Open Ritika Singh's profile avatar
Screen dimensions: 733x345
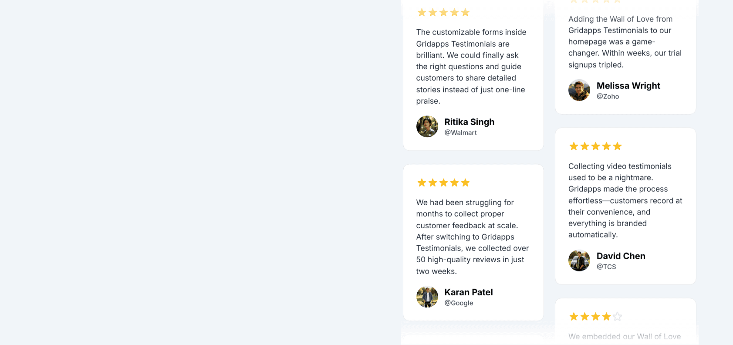pos(427,126)
